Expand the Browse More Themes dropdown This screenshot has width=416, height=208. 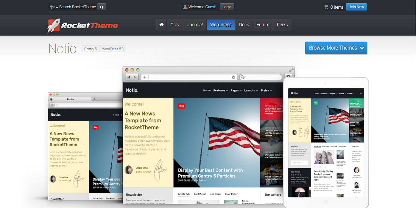point(336,48)
